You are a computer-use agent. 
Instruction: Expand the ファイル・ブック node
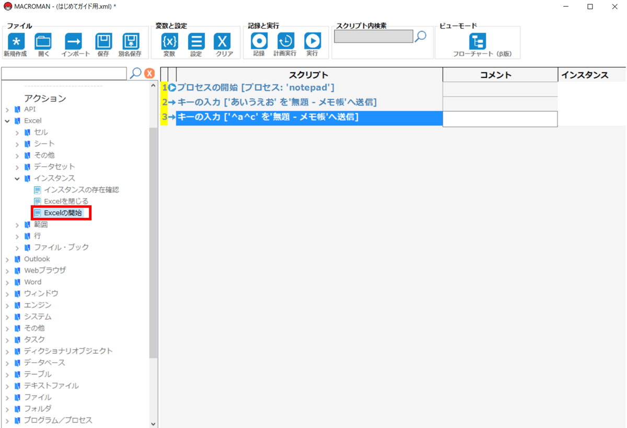(x=17, y=248)
